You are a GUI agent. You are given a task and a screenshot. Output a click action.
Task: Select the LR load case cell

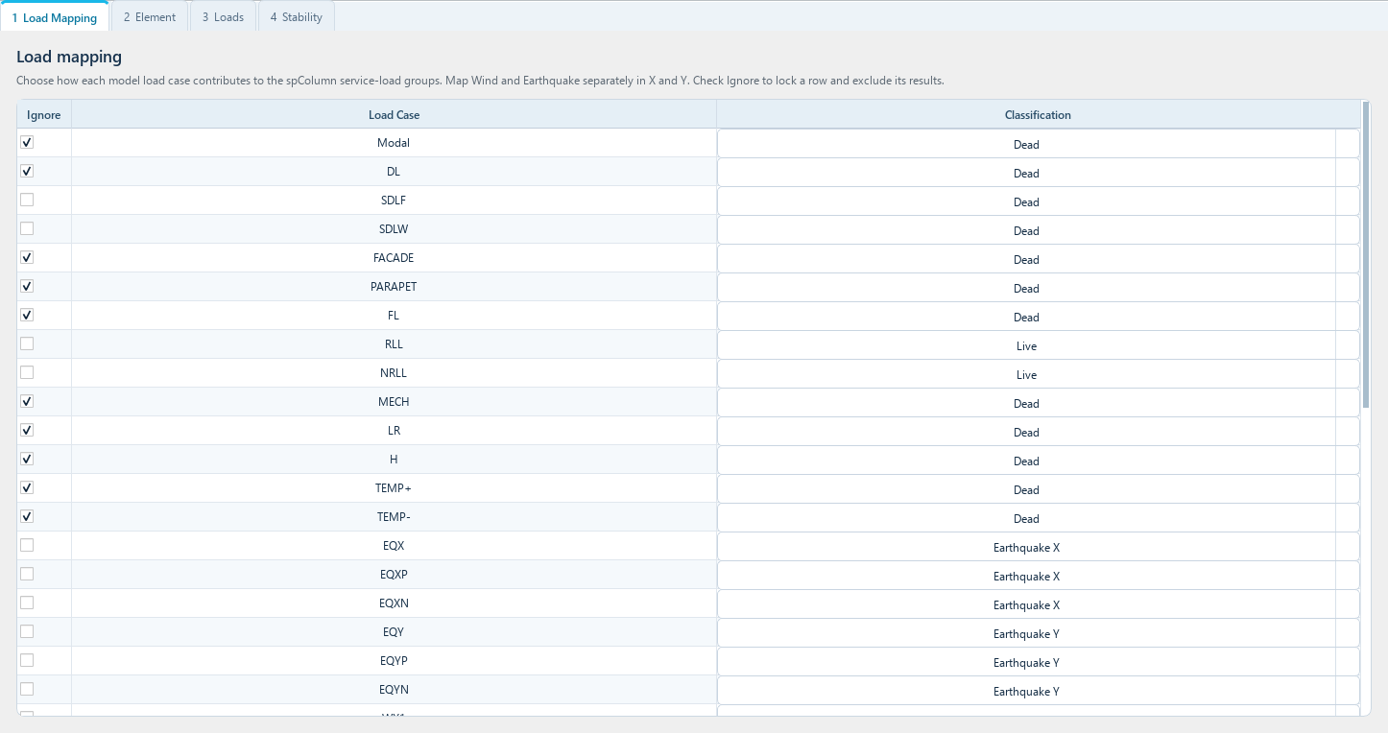(x=394, y=431)
